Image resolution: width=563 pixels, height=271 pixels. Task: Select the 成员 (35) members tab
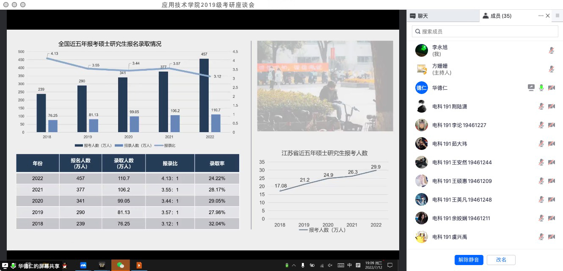pos(497,16)
